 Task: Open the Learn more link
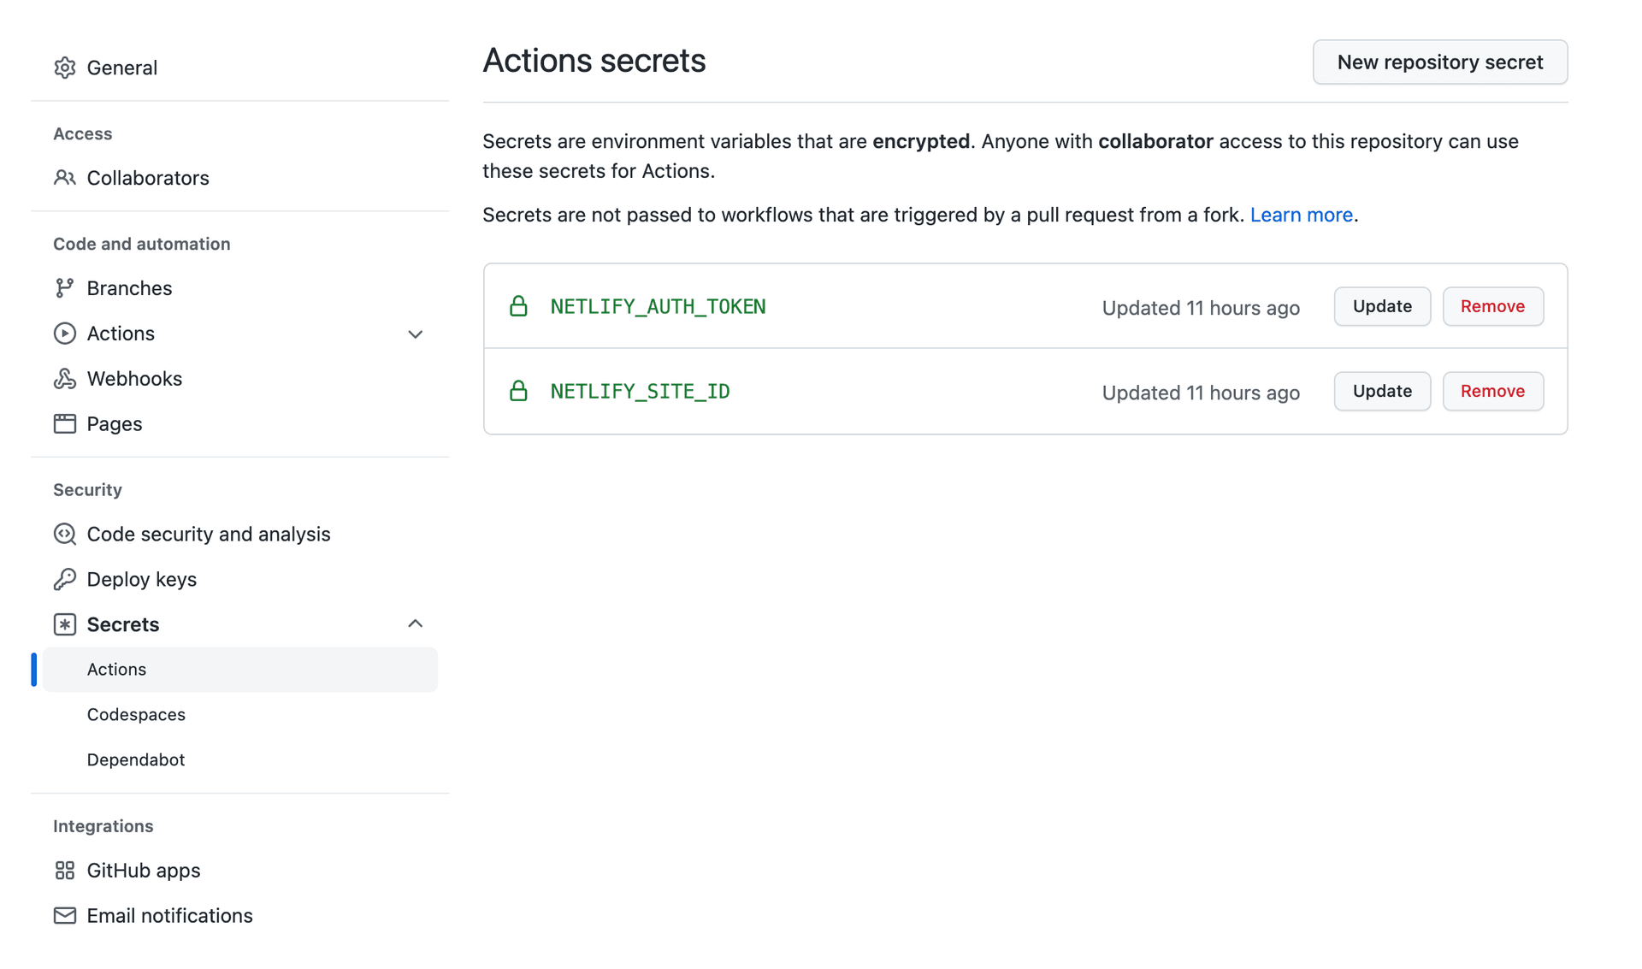coord(1301,215)
